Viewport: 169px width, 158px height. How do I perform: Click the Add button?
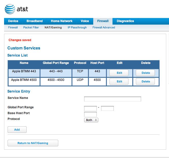17,130
